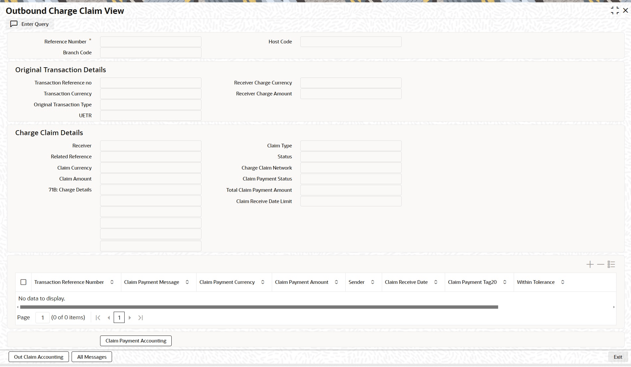Click the Receiver Charge Currency field

click(x=351, y=83)
